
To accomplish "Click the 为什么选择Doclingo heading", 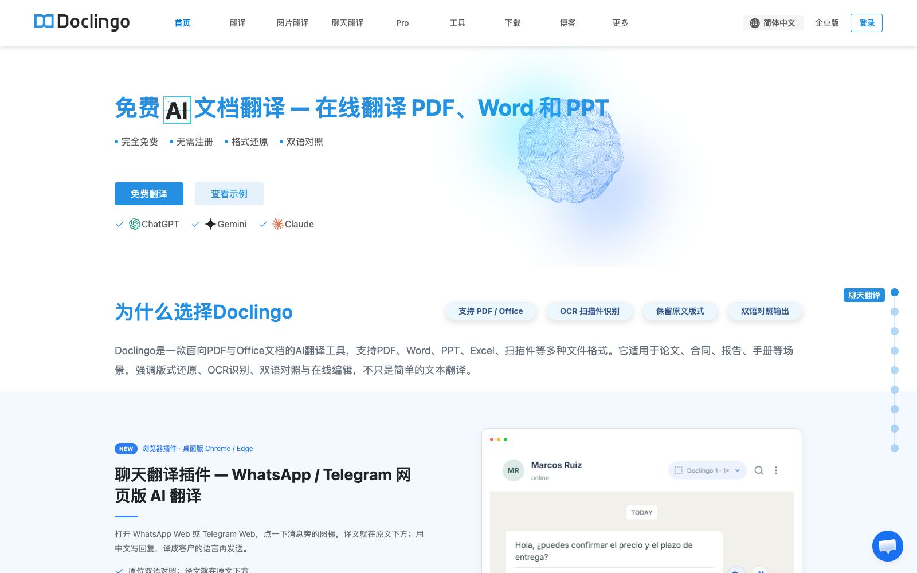I will pyautogui.click(x=203, y=312).
